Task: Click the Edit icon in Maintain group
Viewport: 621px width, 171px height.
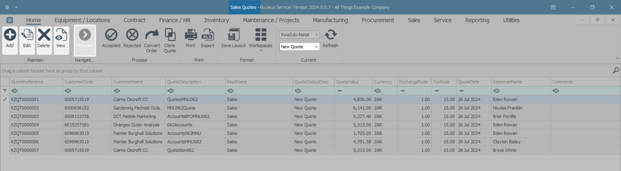Action: coord(27,35)
